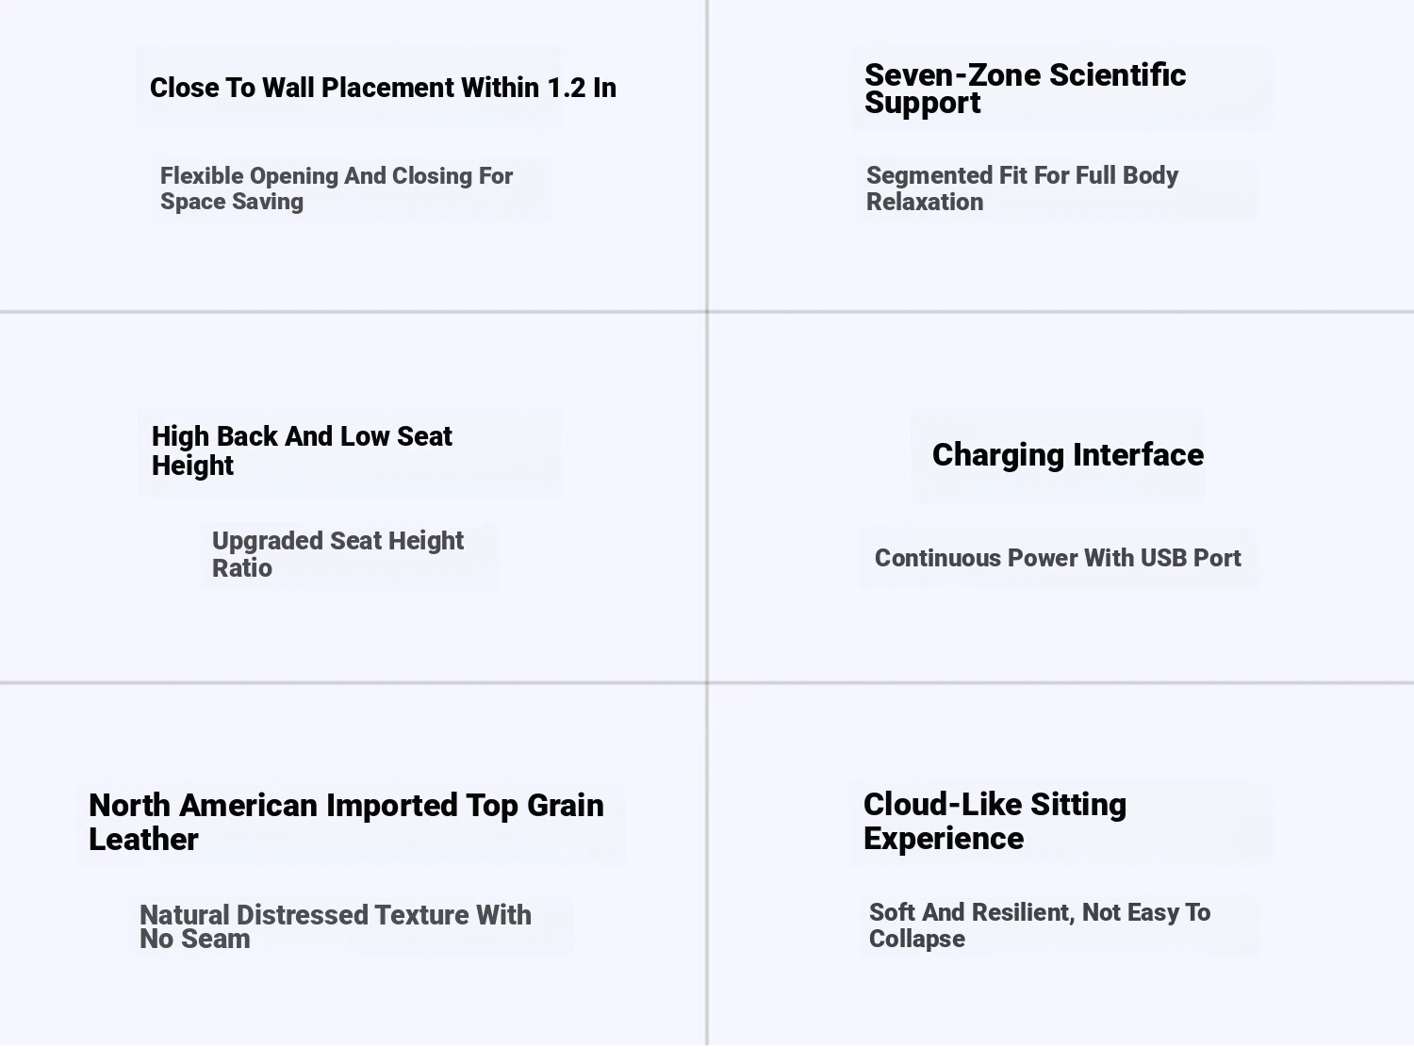Click the word 'Leather' in bottom-left heading
Image resolution: width=1414 pixels, height=1047 pixels.
[143, 840]
